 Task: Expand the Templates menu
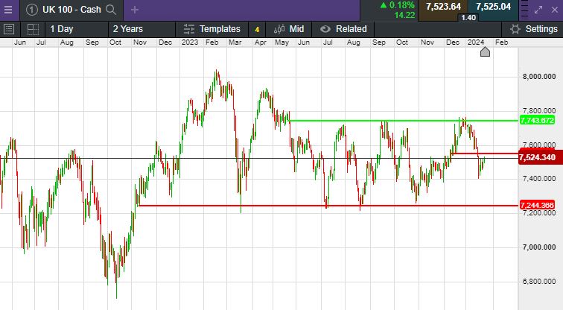tap(211, 29)
